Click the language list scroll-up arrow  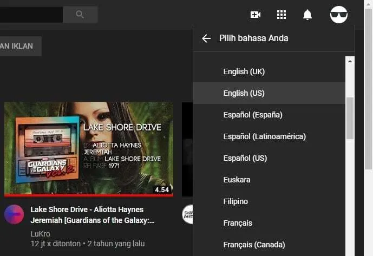point(350,61)
